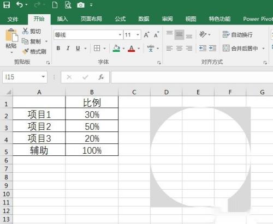Click the insert function fx icon
273x224 pixels.
tap(101, 77)
